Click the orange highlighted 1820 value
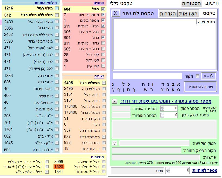 point(58,167)
